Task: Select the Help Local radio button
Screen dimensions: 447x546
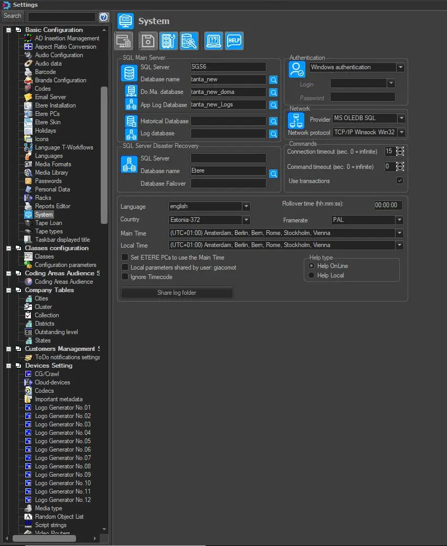Action: (311, 275)
